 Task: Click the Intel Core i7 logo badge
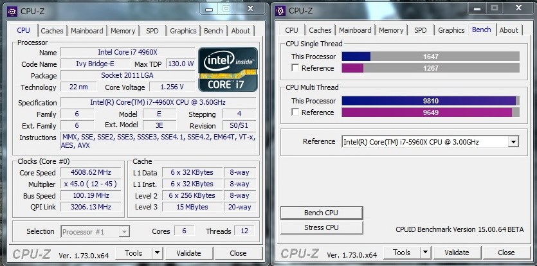pos(228,69)
